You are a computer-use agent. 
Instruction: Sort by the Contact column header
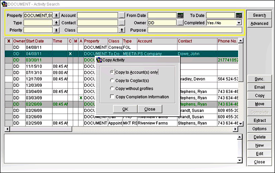tap(197, 41)
